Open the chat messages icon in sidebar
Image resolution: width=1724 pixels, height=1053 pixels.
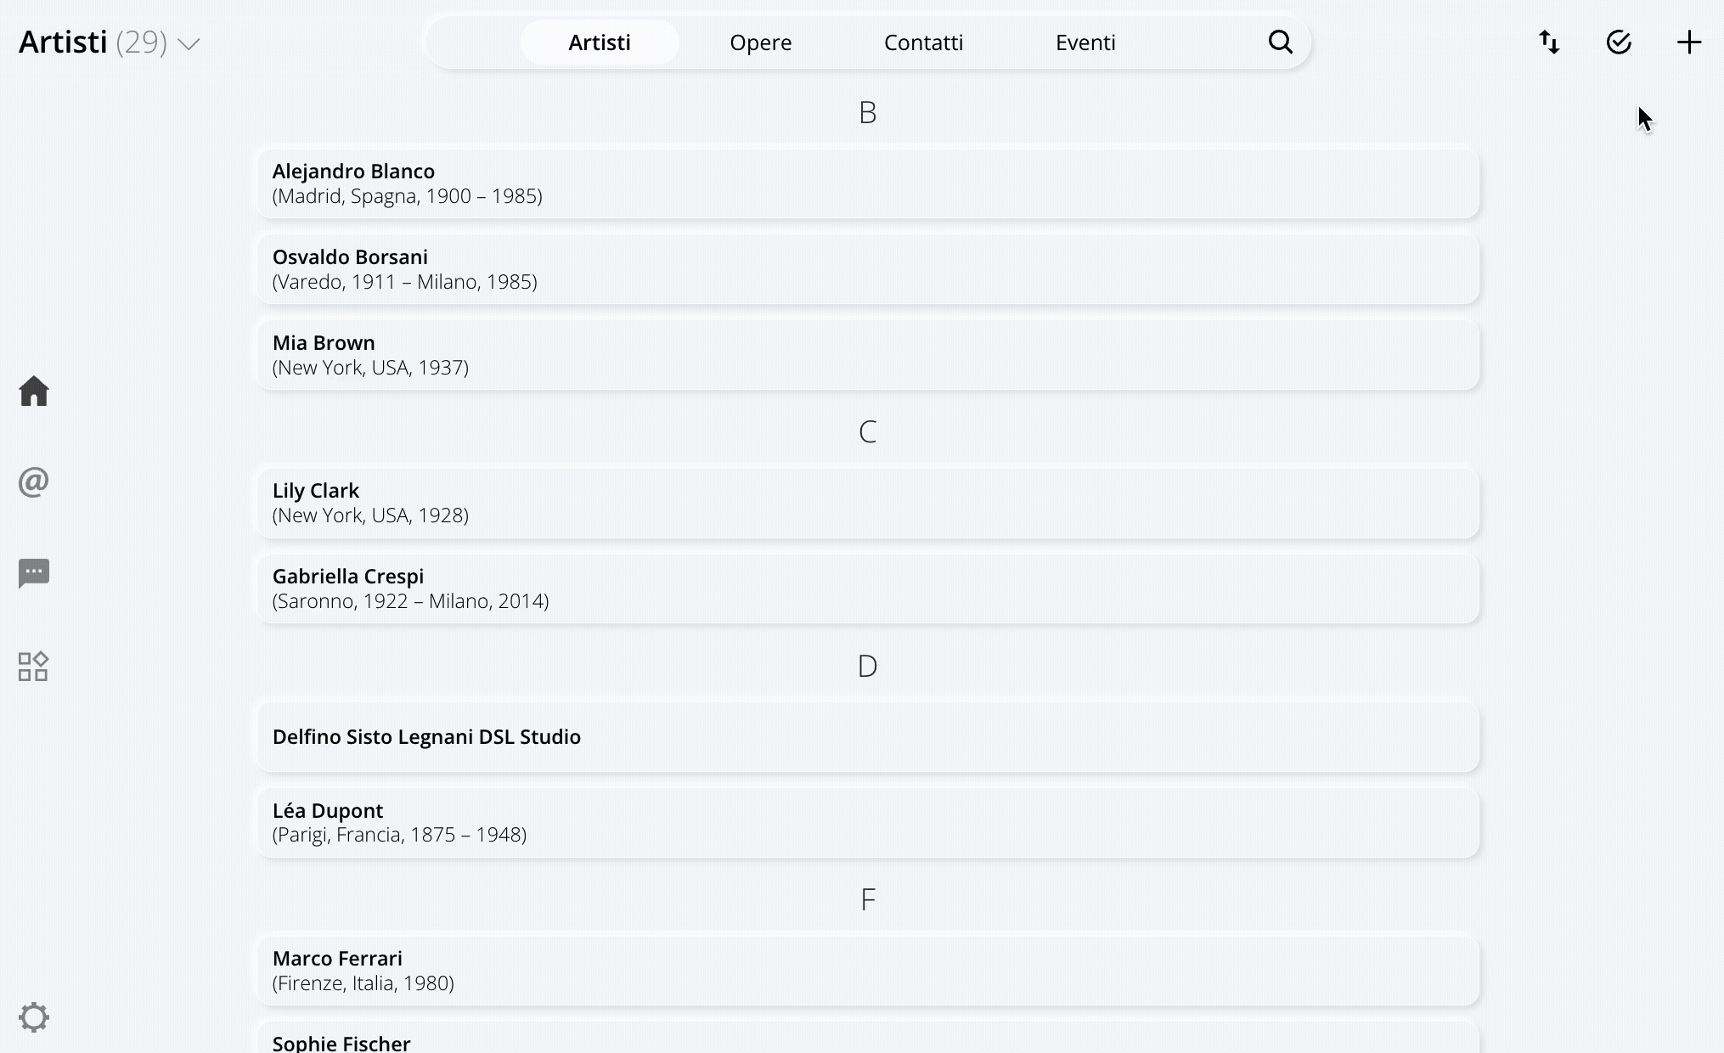pos(34,573)
